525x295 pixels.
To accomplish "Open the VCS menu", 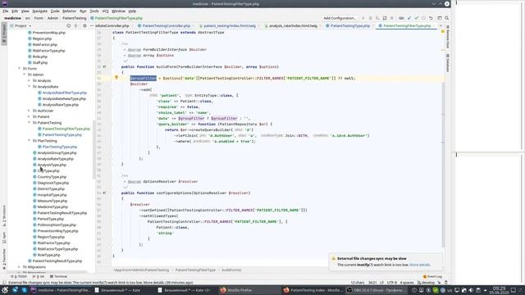I will click(x=105, y=11).
